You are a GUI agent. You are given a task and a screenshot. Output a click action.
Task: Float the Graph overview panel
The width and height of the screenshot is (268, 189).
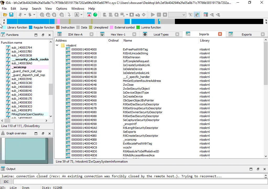(43, 133)
